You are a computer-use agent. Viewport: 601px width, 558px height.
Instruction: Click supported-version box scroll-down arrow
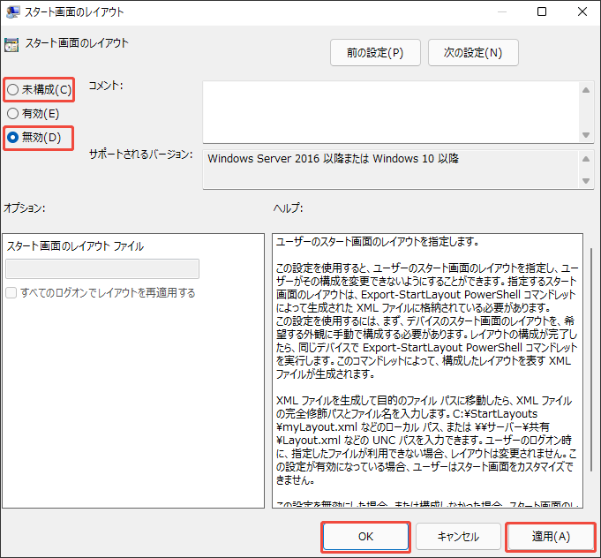coord(586,181)
